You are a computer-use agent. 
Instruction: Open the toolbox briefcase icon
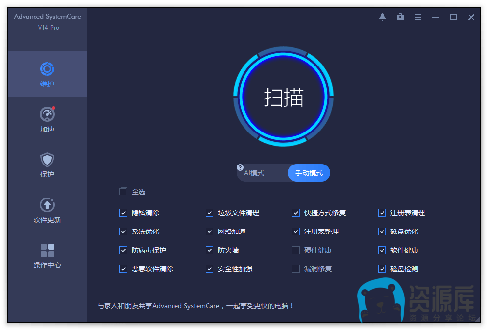(400, 17)
